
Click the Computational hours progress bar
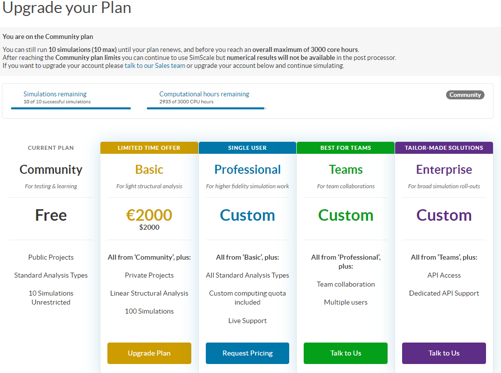point(206,108)
